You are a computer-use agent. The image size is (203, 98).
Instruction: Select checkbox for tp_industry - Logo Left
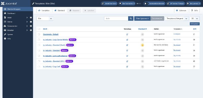[39, 67]
